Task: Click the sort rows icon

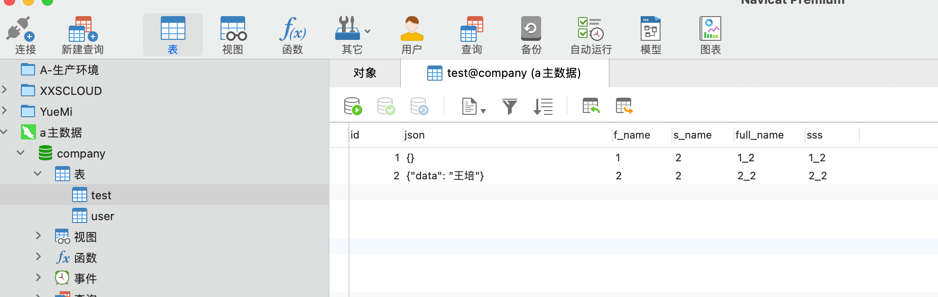Action: pyautogui.click(x=543, y=106)
